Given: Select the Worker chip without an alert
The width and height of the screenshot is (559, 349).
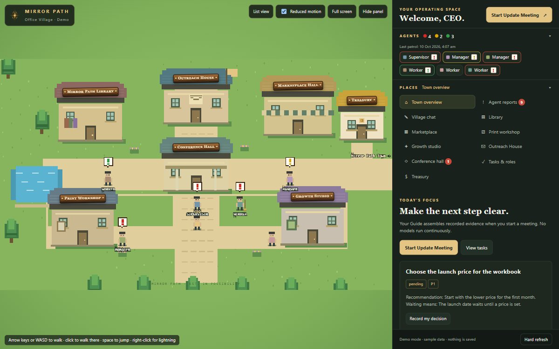Looking at the screenshot, I should 450,70.
